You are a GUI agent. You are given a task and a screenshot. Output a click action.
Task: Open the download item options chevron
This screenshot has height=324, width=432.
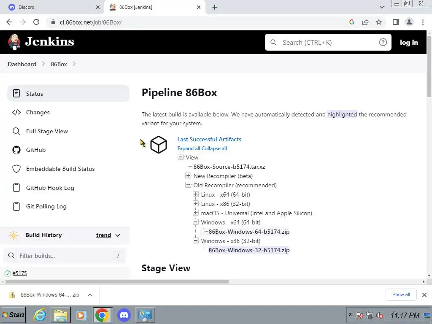[89, 295]
